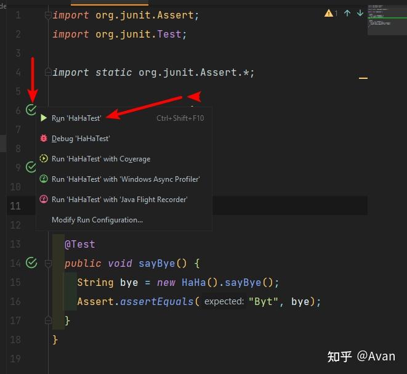Select Run 'HaHaTest' with Coverage
407x374 pixels.
point(124,159)
